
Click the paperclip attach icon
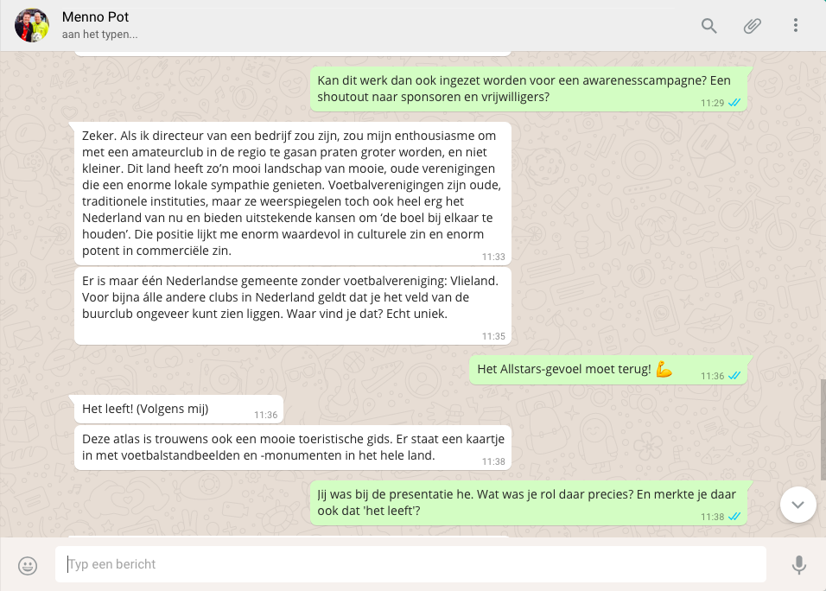click(x=753, y=25)
